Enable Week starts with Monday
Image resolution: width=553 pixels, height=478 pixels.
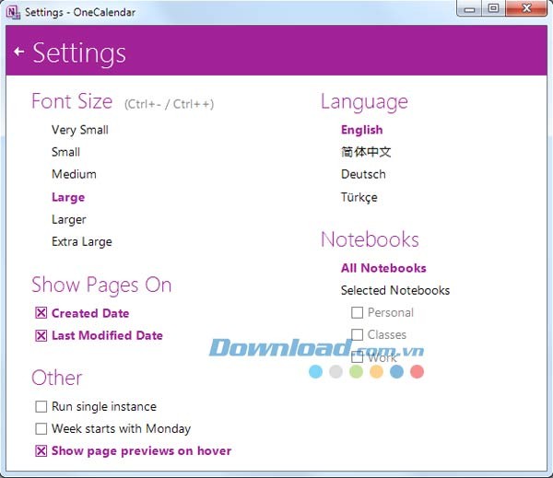[41, 428]
